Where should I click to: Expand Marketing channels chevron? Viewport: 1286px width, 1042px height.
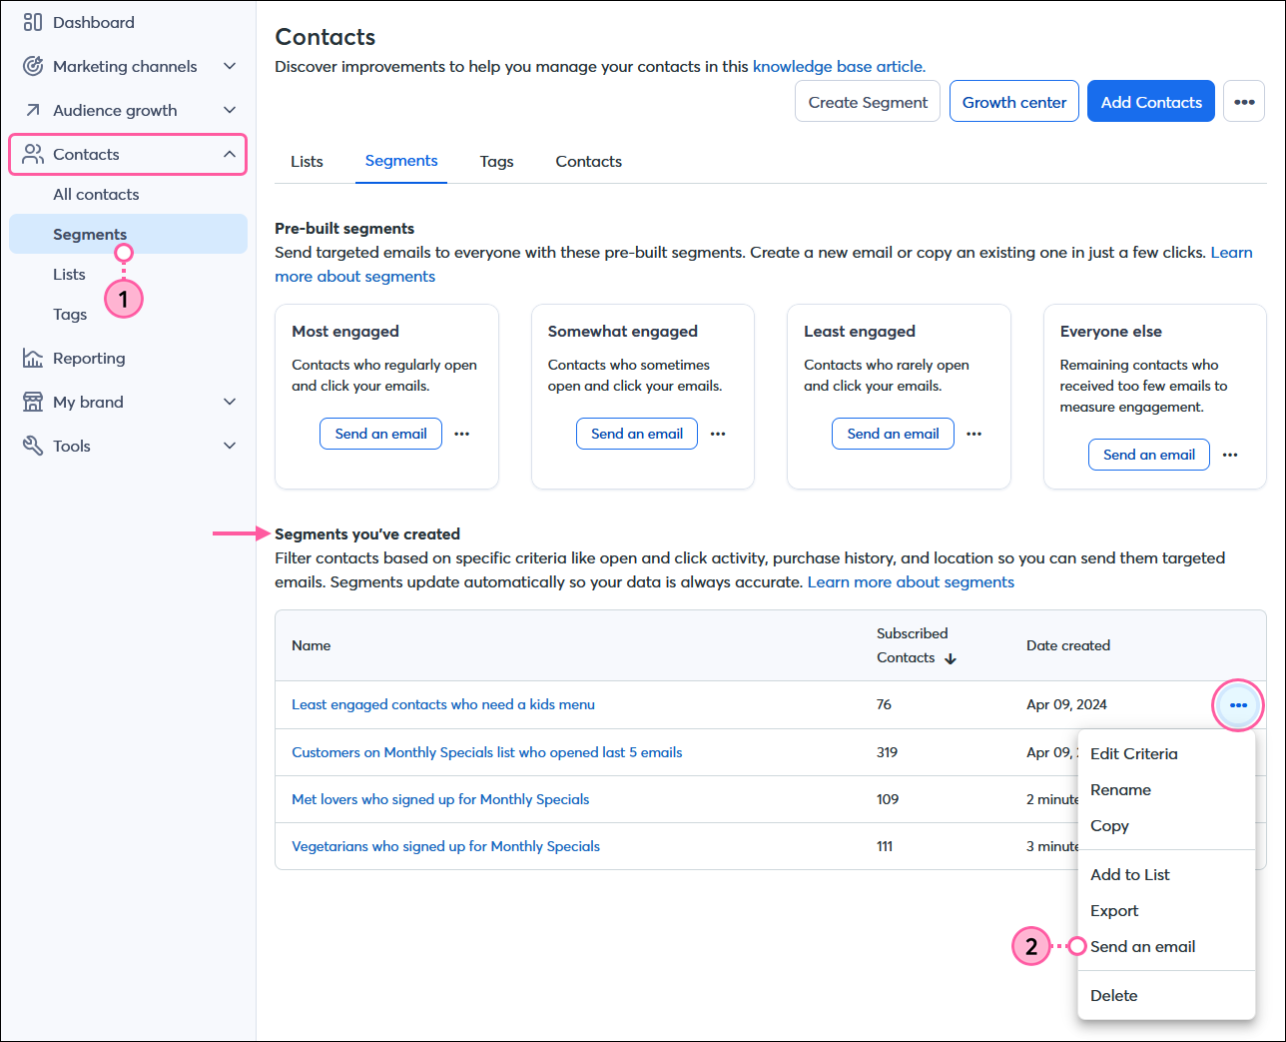point(230,66)
